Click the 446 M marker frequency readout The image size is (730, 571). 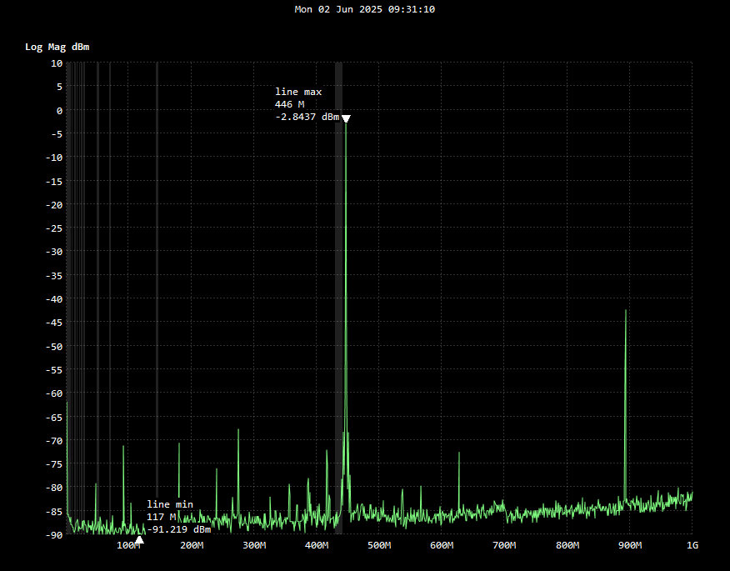pyautogui.click(x=289, y=104)
